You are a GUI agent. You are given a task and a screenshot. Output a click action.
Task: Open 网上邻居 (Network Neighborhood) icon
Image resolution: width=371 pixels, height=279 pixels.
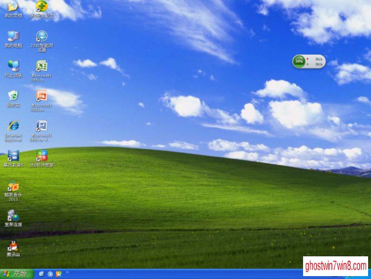pyautogui.click(x=13, y=66)
